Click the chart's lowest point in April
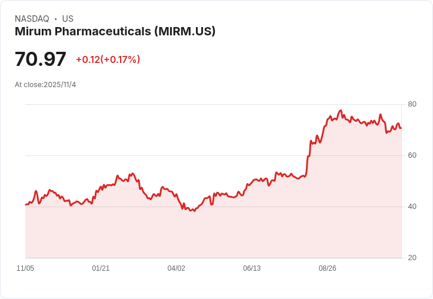 [194, 211]
